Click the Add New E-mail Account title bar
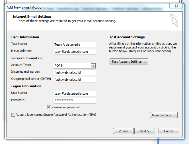Viewport: 189px width, 144px height. (x=85, y=6)
